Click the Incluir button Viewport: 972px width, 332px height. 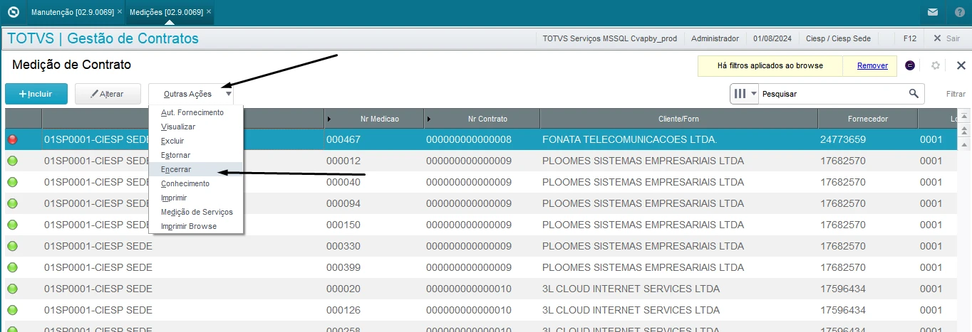tap(36, 94)
